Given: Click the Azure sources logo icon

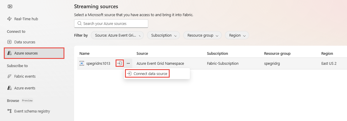Looking at the screenshot, I should (9, 53).
